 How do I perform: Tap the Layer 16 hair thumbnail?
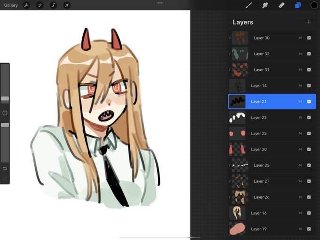point(237,213)
